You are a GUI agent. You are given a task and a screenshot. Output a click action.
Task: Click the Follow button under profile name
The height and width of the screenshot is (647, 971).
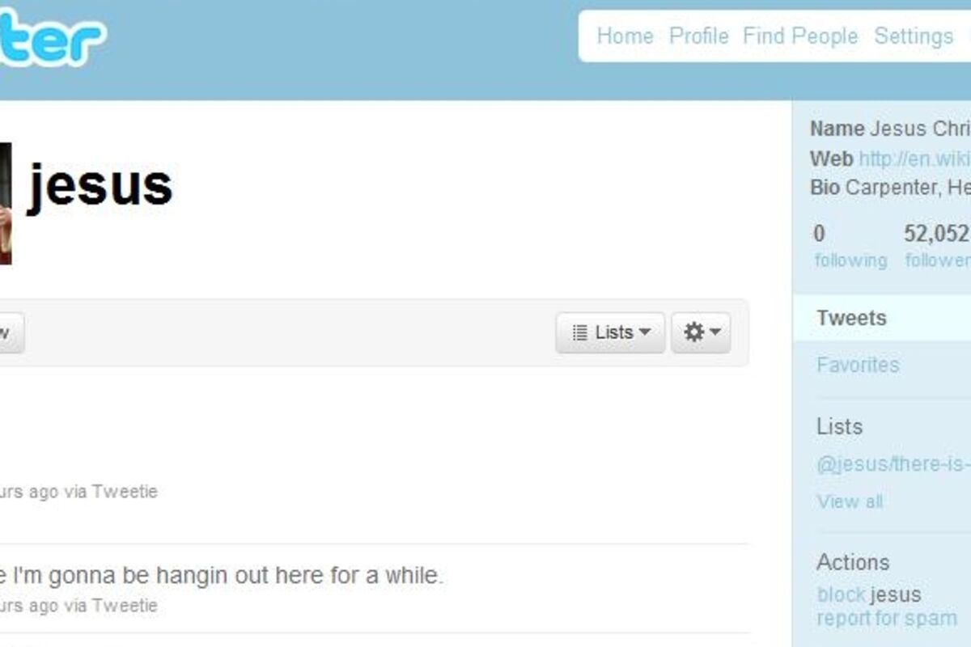pyautogui.click(x=11, y=332)
